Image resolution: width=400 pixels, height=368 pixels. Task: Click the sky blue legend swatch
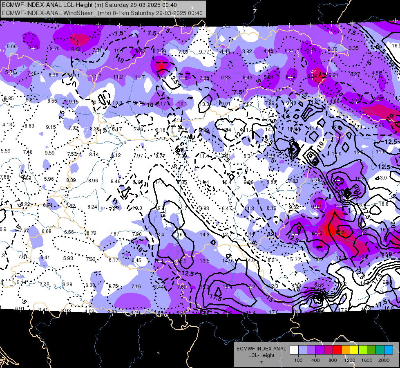coord(389,350)
